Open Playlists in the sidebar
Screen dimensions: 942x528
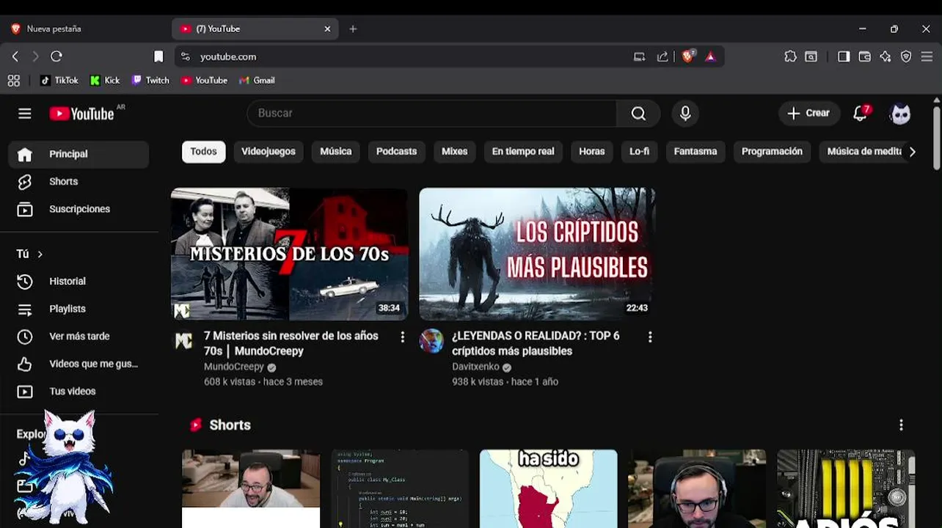pos(78,309)
